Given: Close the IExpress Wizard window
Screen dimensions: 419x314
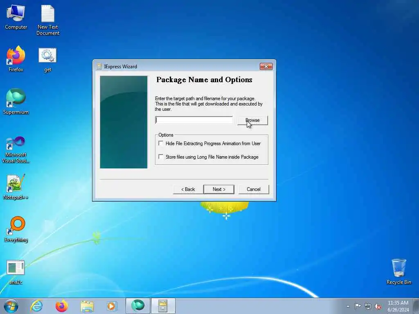Looking at the screenshot, I should [x=266, y=67].
